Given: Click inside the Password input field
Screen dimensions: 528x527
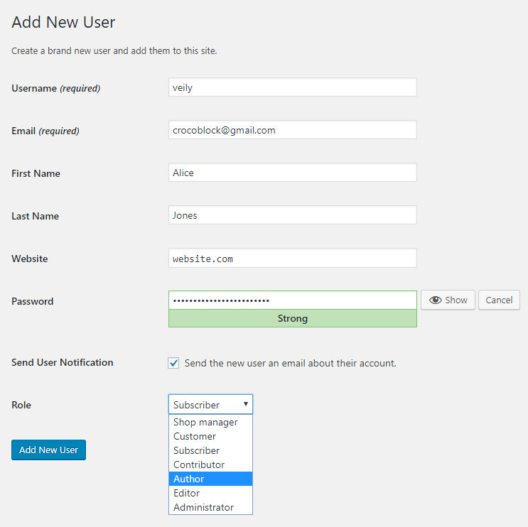Looking at the screenshot, I should 293,300.
